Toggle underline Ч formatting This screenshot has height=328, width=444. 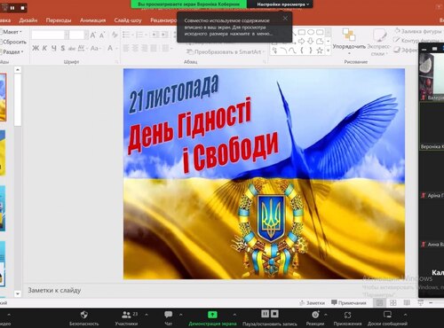[54, 48]
